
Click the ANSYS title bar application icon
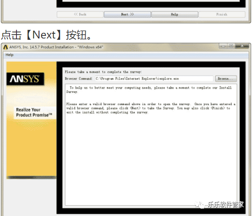pos(6,47)
